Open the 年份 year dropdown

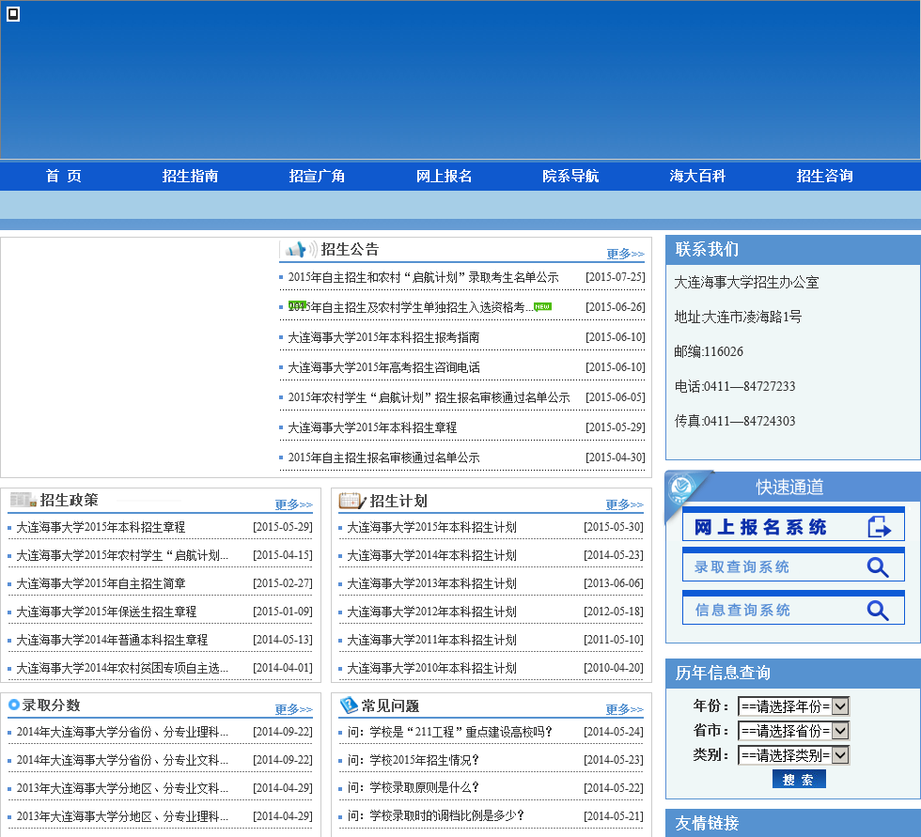tap(793, 705)
